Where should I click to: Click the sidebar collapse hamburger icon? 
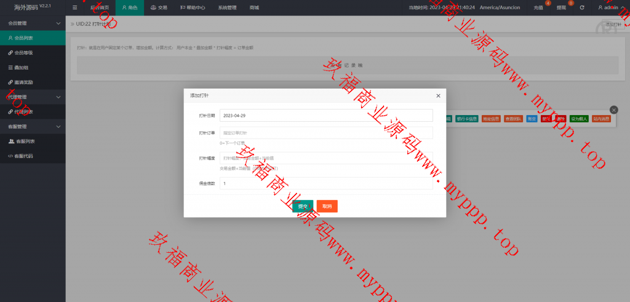[x=75, y=8]
